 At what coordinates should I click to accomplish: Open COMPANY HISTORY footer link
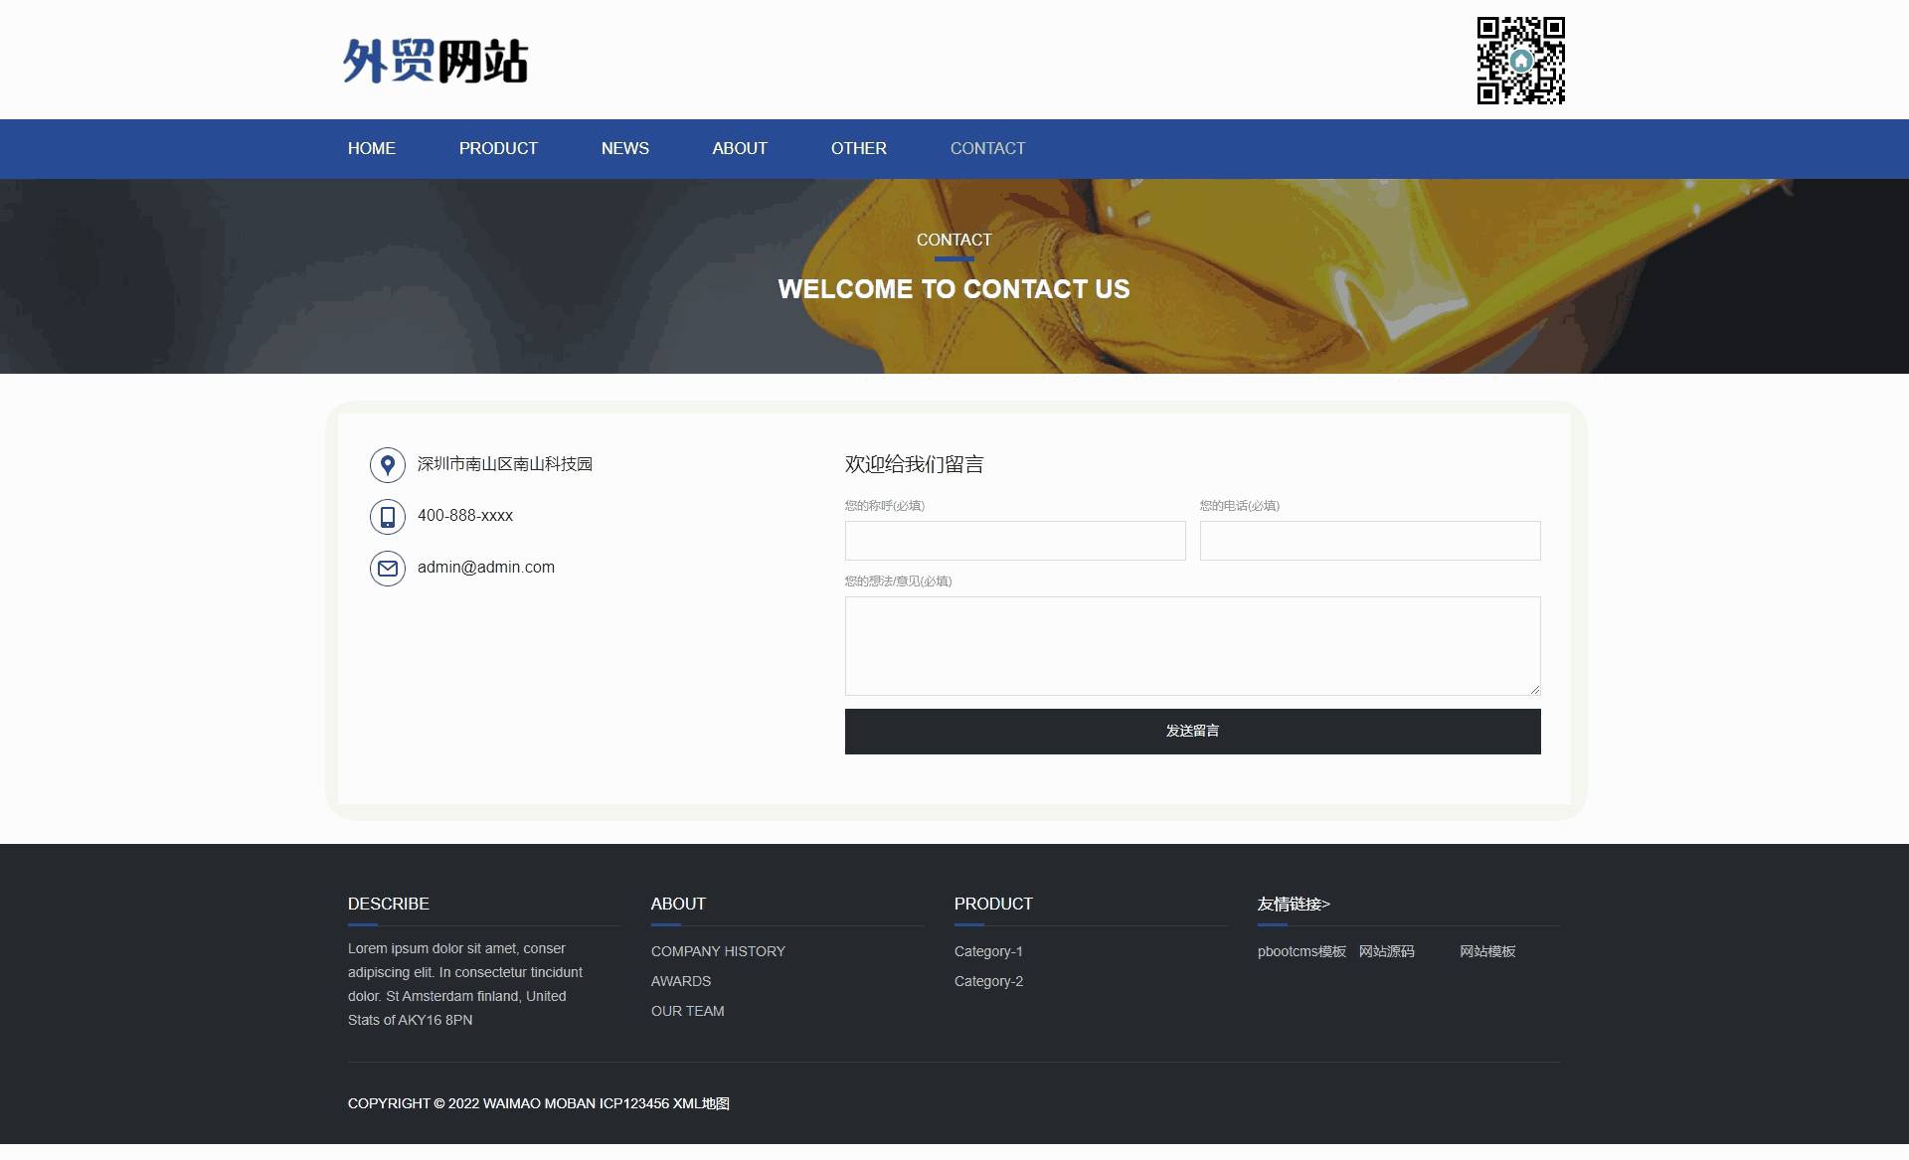(718, 951)
